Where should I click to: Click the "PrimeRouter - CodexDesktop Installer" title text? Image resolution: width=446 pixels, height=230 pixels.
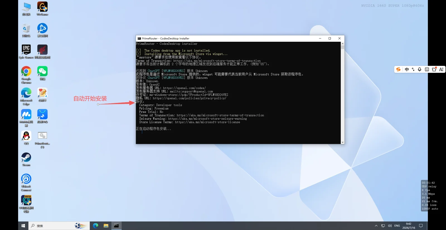tap(166, 39)
